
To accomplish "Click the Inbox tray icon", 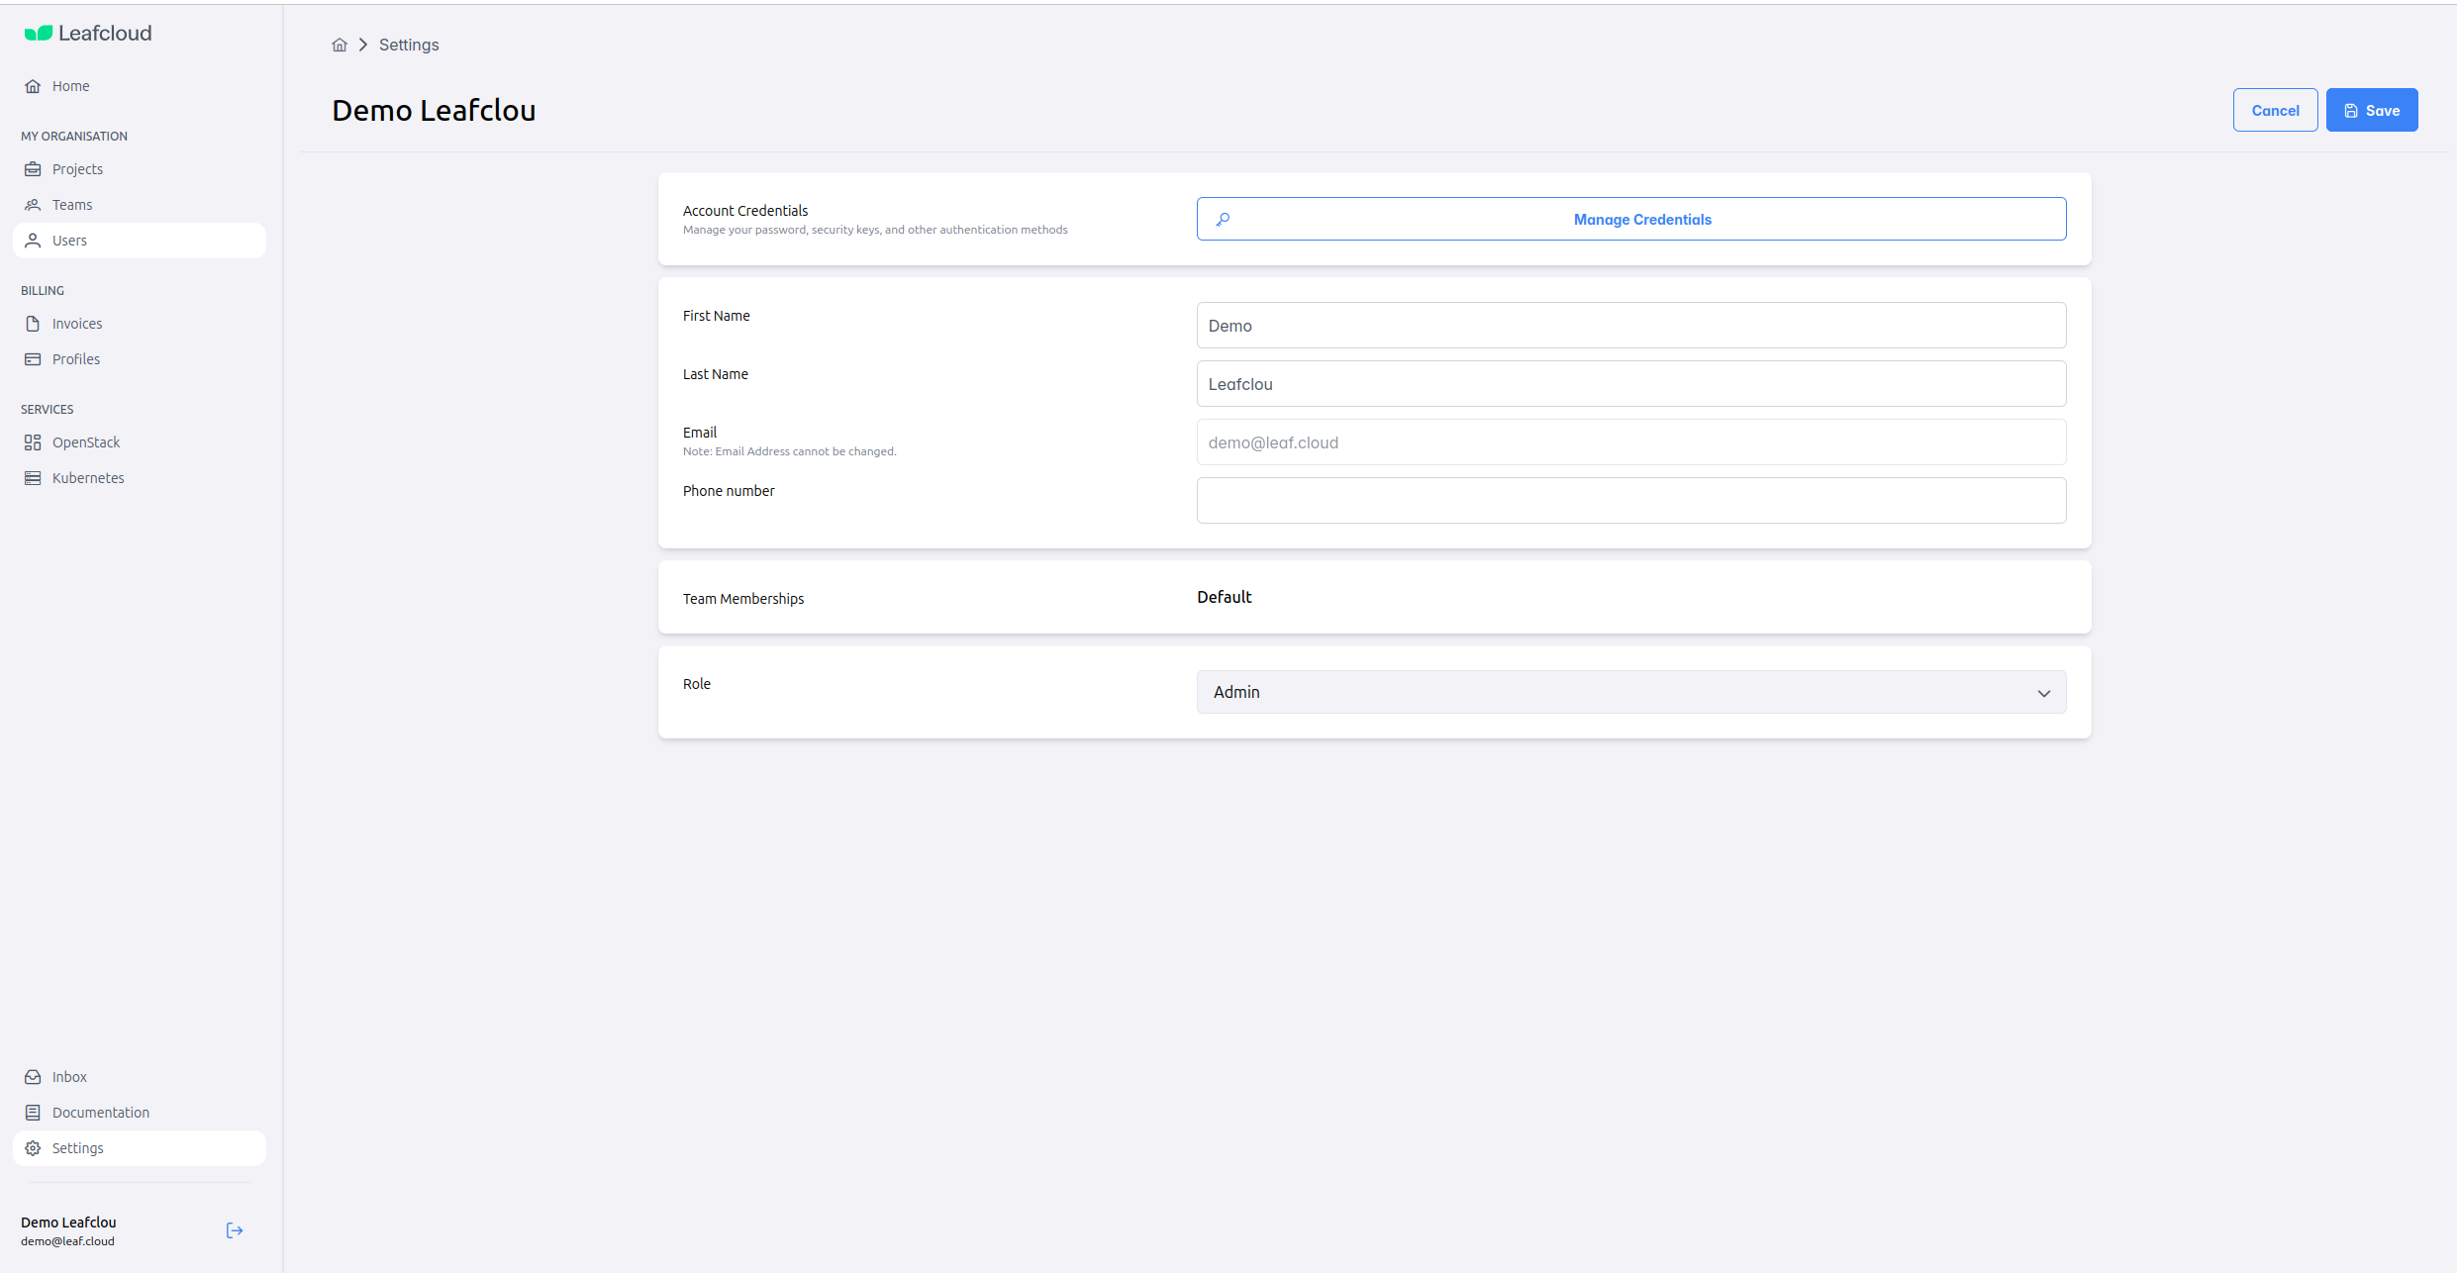I will point(33,1077).
